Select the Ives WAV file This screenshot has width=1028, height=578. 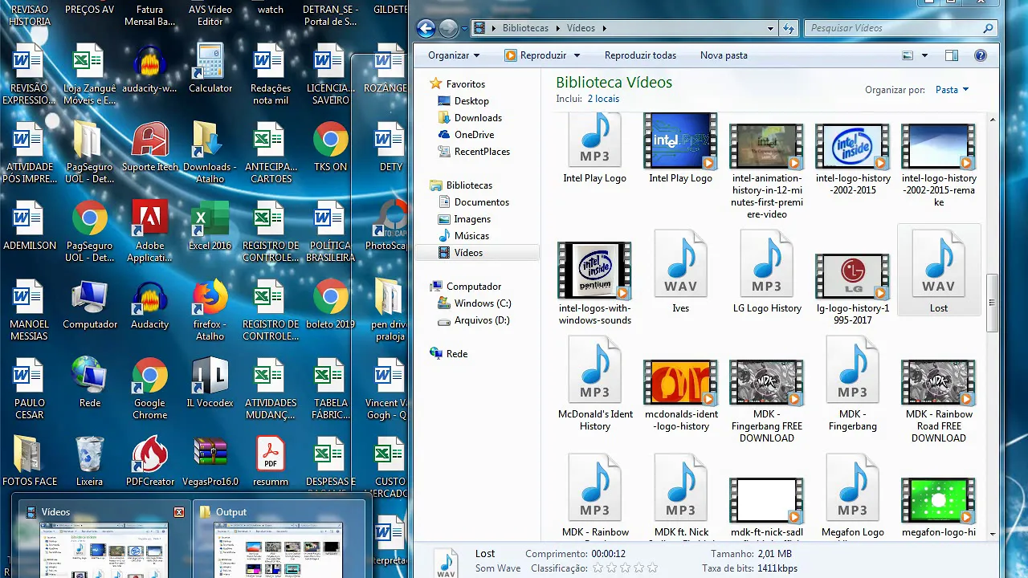[x=680, y=272]
